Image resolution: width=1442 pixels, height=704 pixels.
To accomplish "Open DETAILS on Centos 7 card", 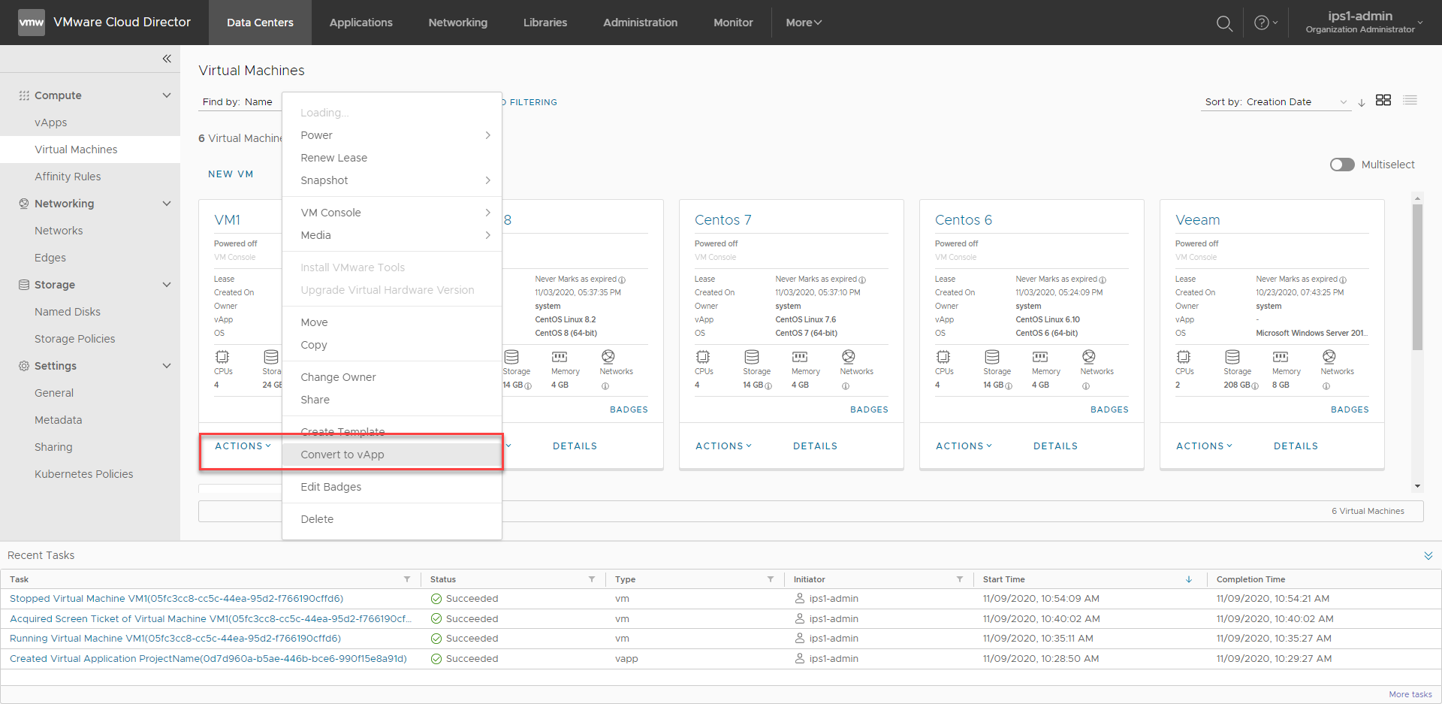I will click(x=815, y=446).
